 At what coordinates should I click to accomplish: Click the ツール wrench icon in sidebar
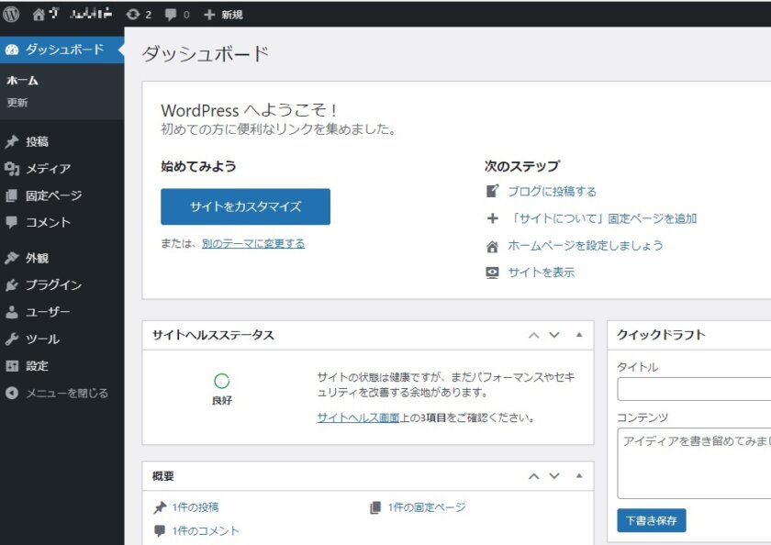pos(12,339)
